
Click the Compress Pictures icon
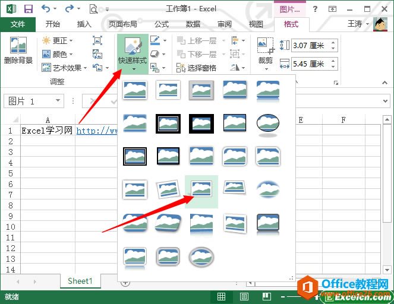pos(97,40)
